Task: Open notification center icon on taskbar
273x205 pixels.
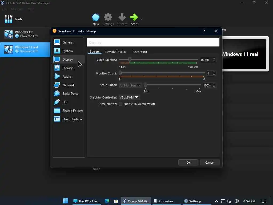Action: [x=263, y=201]
